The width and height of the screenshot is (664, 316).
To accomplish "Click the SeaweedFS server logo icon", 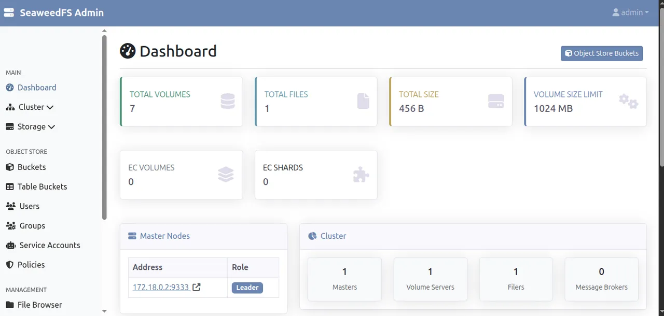I will coord(9,13).
